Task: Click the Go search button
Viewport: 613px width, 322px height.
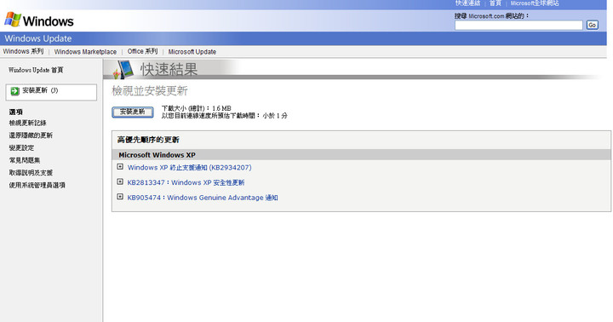Action: 593,25
